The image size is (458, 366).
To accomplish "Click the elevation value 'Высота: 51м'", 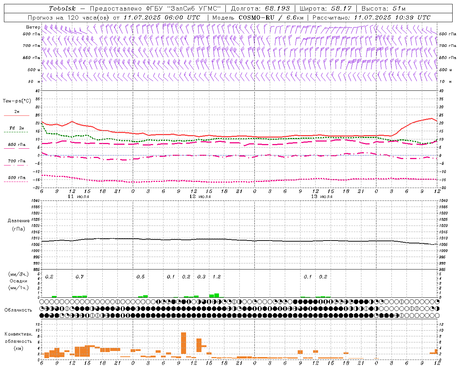I will click(x=384, y=9).
